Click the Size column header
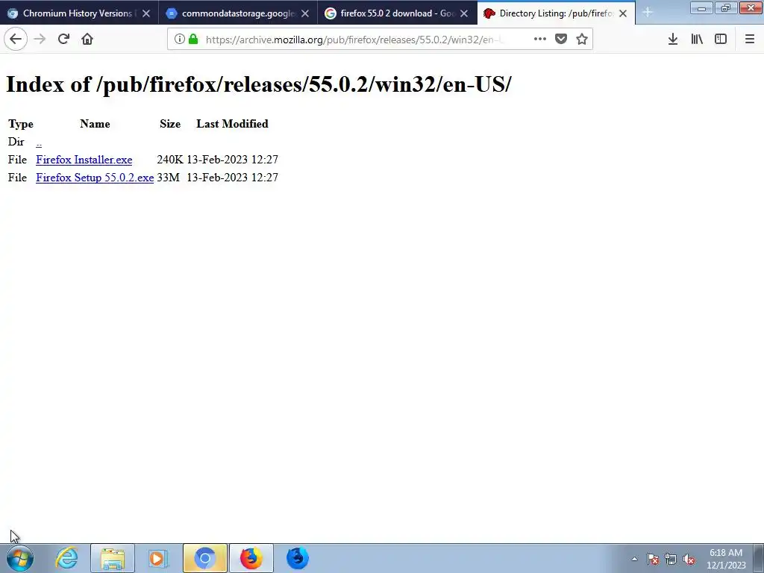The width and height of the screenshot is (764, 573). [170, 124]
